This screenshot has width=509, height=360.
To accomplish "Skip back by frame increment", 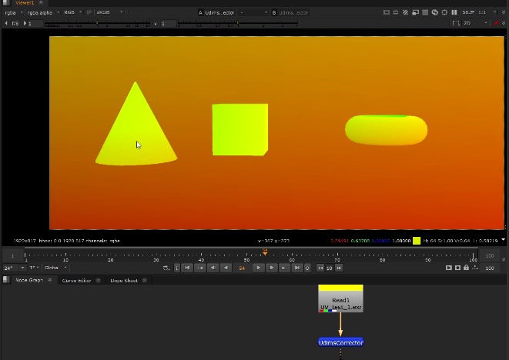I will tap(320, 268).
